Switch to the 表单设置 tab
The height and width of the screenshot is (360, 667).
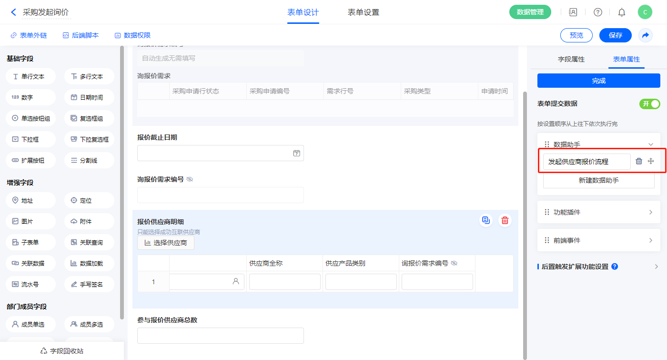point(363,12)
